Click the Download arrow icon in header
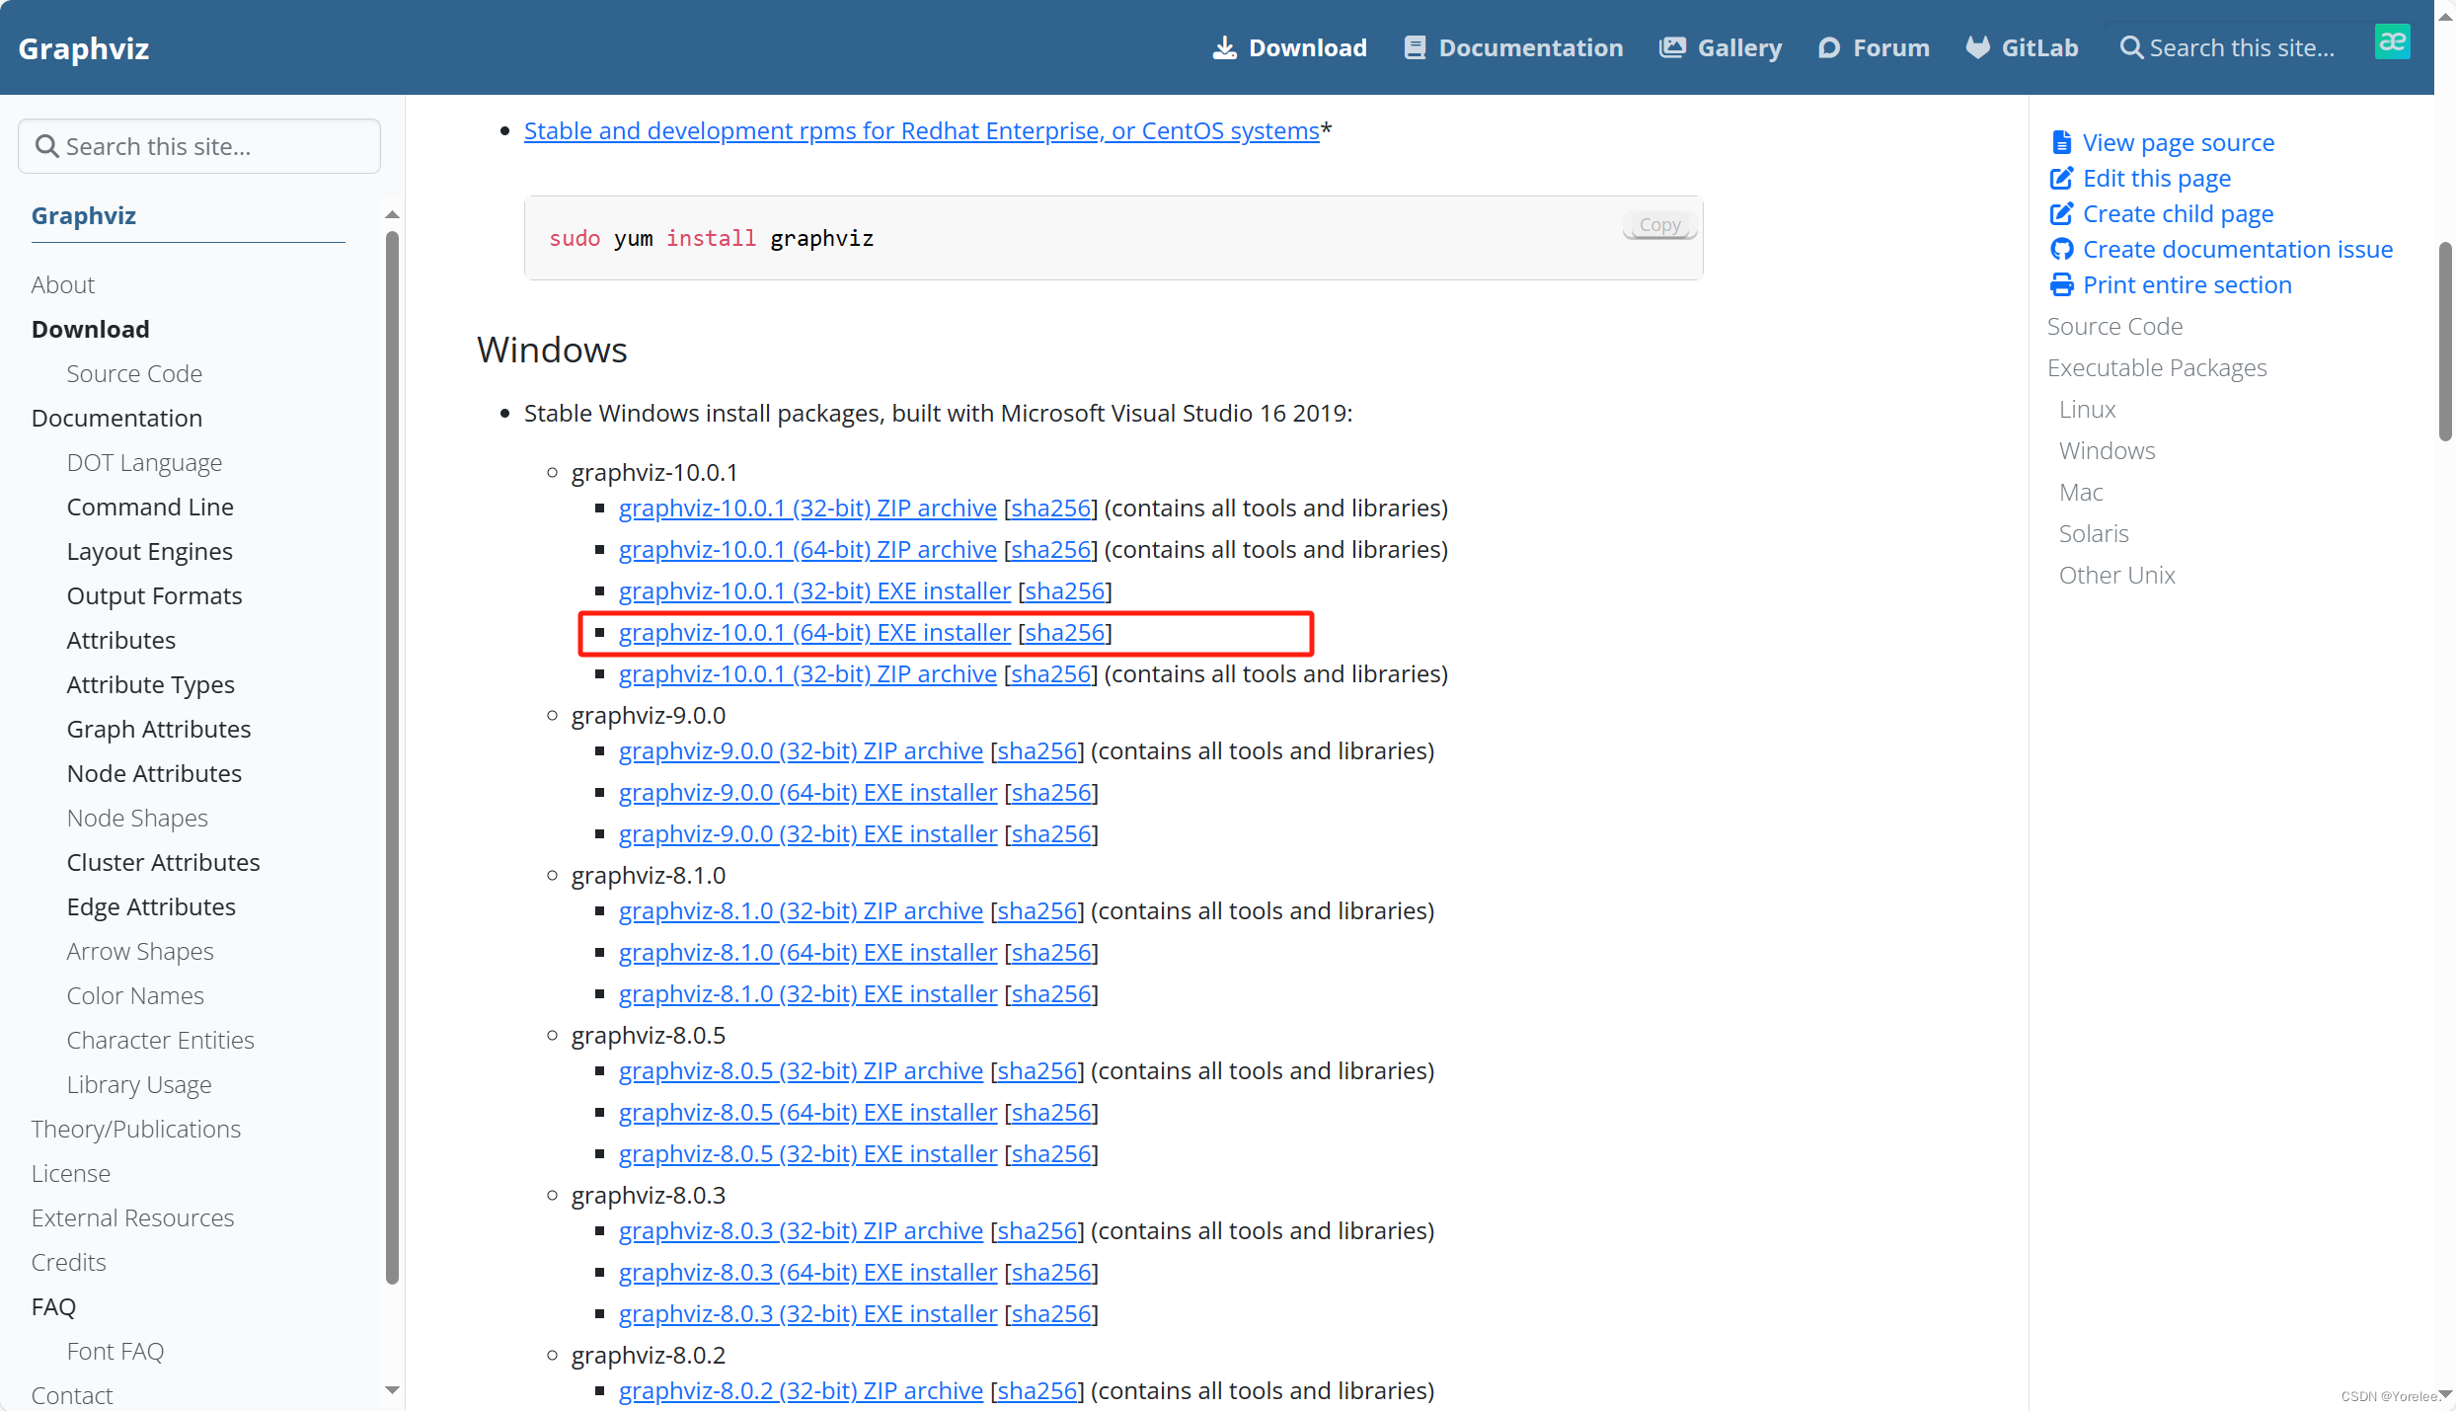 [1224, 47]
